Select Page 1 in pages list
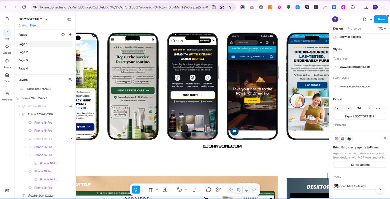 (x=45, y=44)
